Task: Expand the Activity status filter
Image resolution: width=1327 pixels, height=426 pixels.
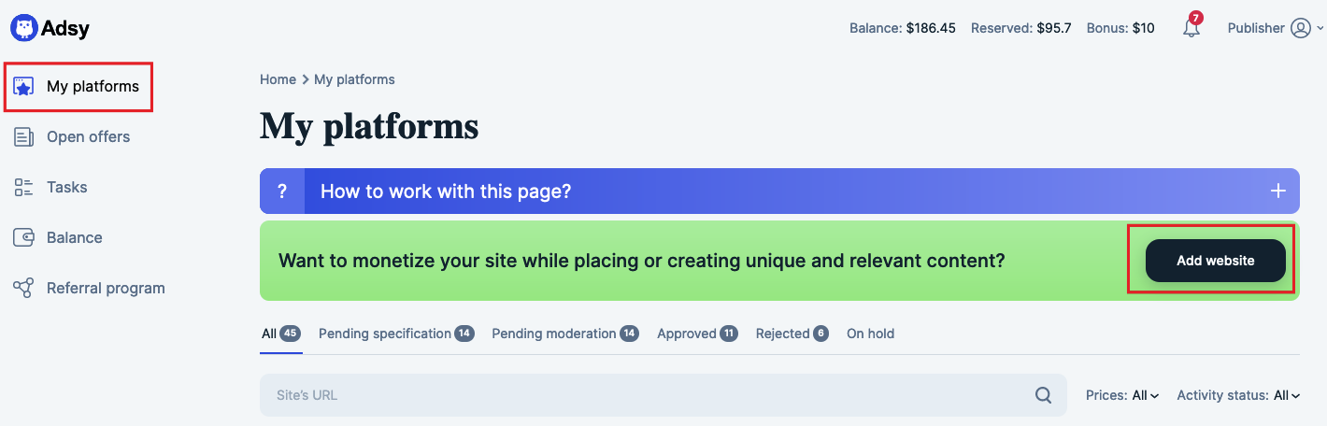Action: [x=1238, y=395]
